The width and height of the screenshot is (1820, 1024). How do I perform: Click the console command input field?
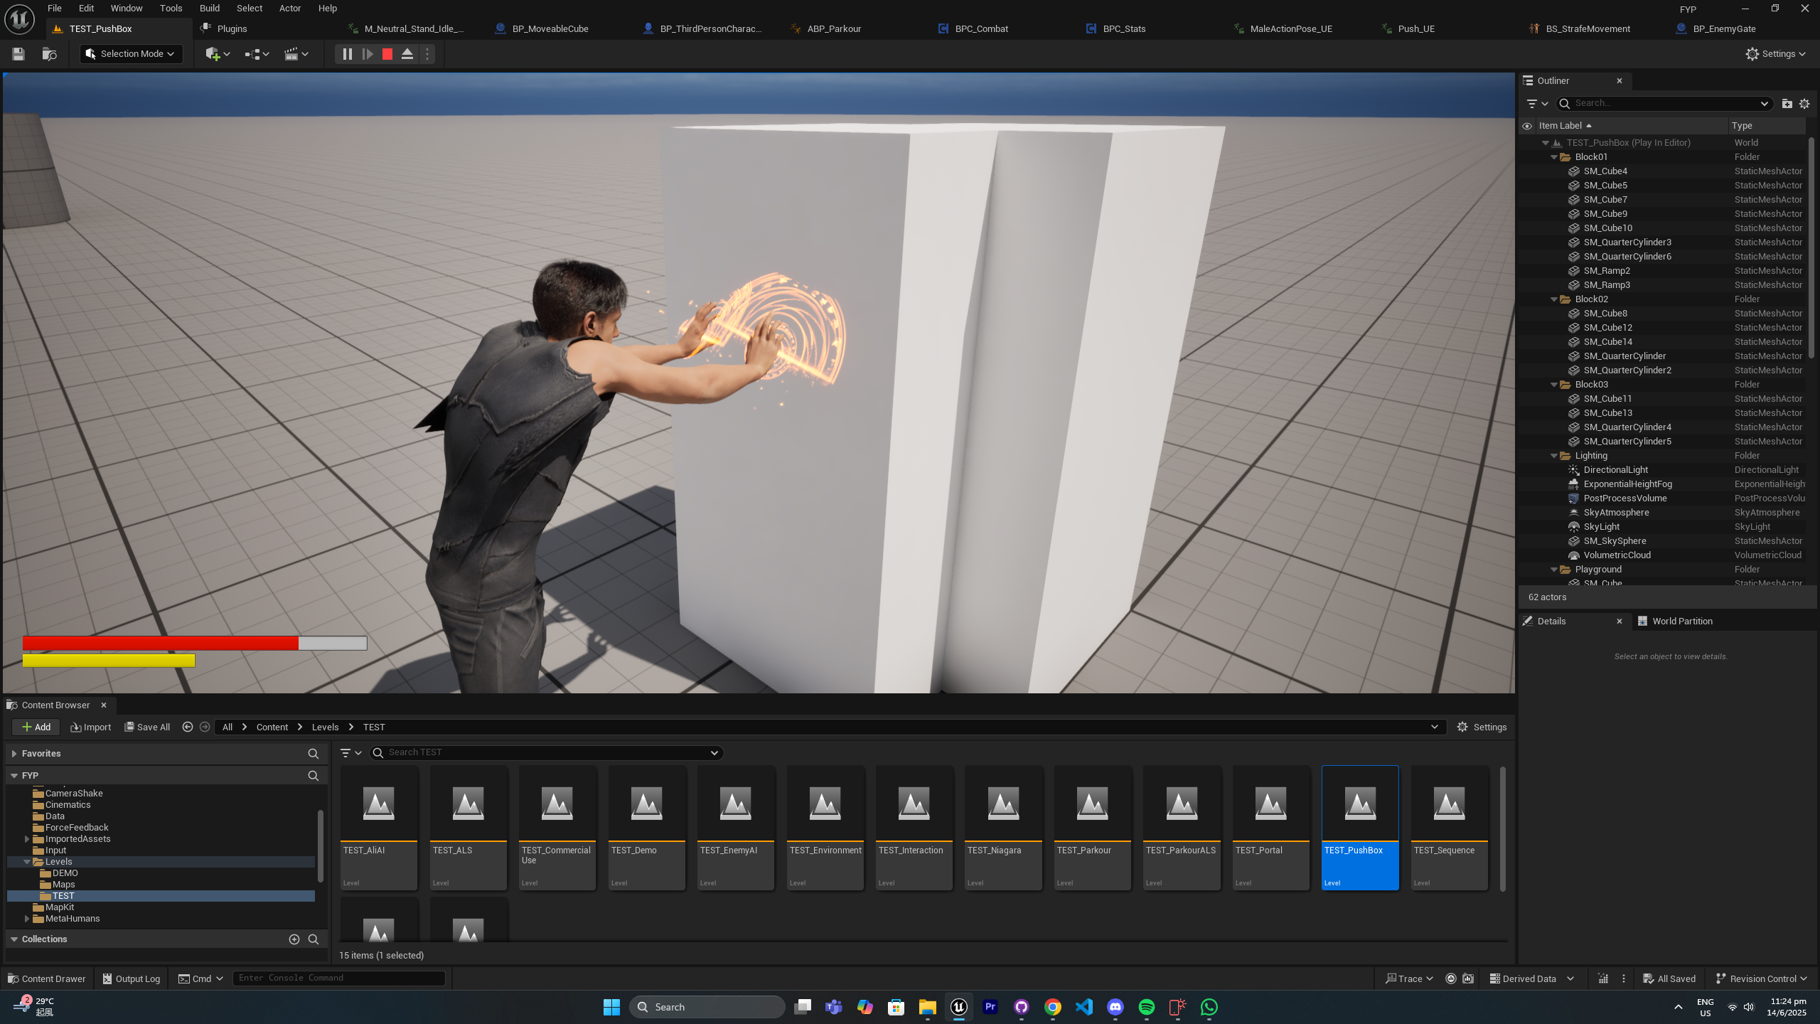point(338,978)
